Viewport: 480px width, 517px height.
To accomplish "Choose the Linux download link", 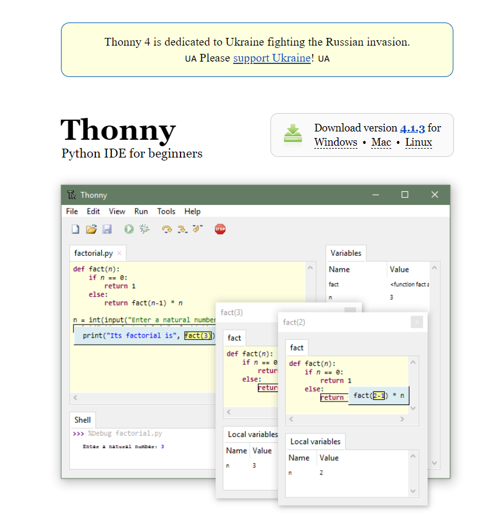I will [x=418, y=142].
